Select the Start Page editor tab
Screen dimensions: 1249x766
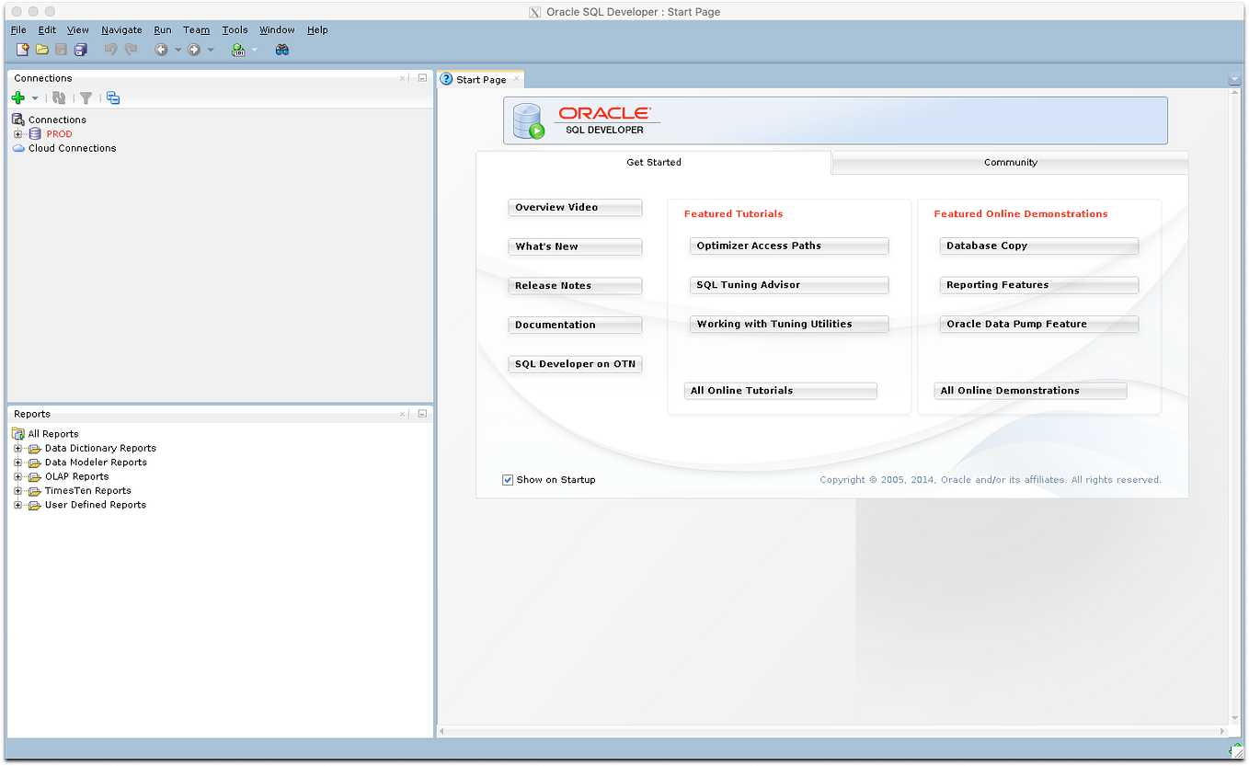tap(481, 80)
